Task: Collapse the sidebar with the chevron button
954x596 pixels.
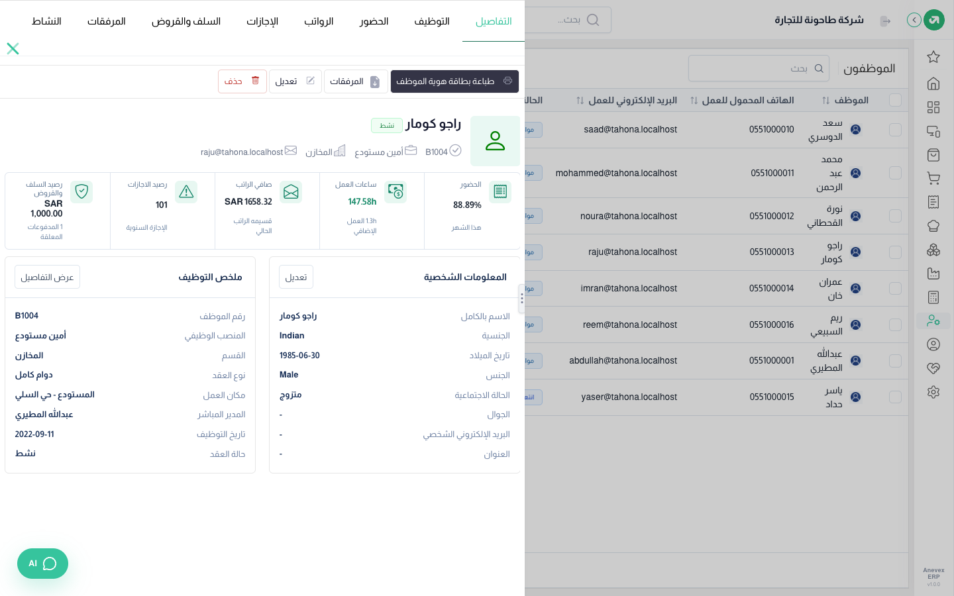Action: tap(914, 20)
